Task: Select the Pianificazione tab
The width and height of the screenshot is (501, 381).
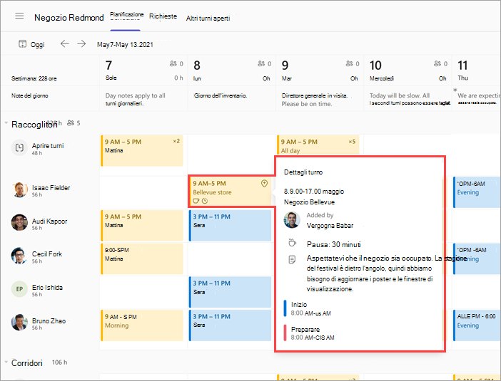Action: point(126,16)
